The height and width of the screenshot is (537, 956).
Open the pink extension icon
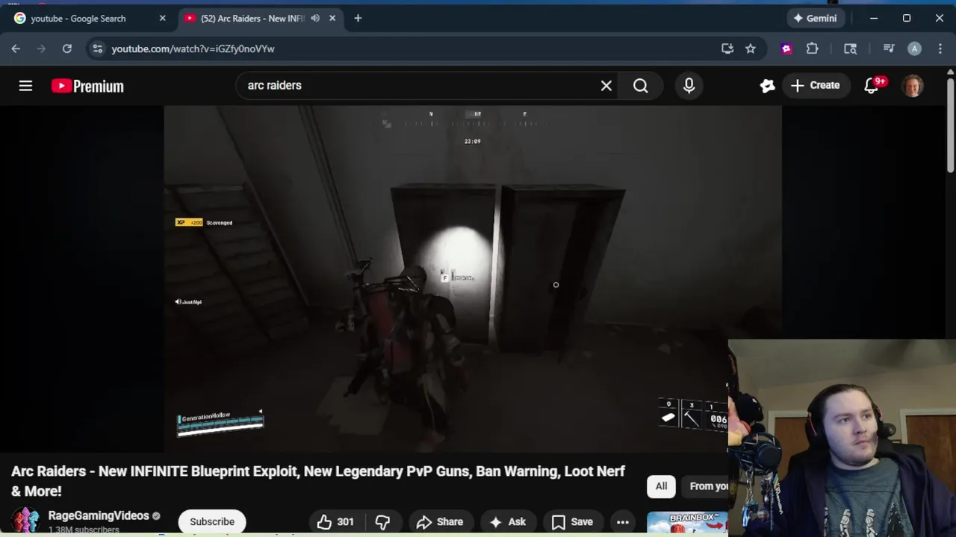(x=786, y=48)
